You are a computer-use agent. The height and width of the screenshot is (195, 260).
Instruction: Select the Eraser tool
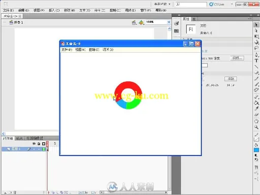click(x=256, y=114)
